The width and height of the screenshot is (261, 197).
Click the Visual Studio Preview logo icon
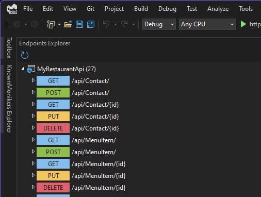(x=12, y=9)
